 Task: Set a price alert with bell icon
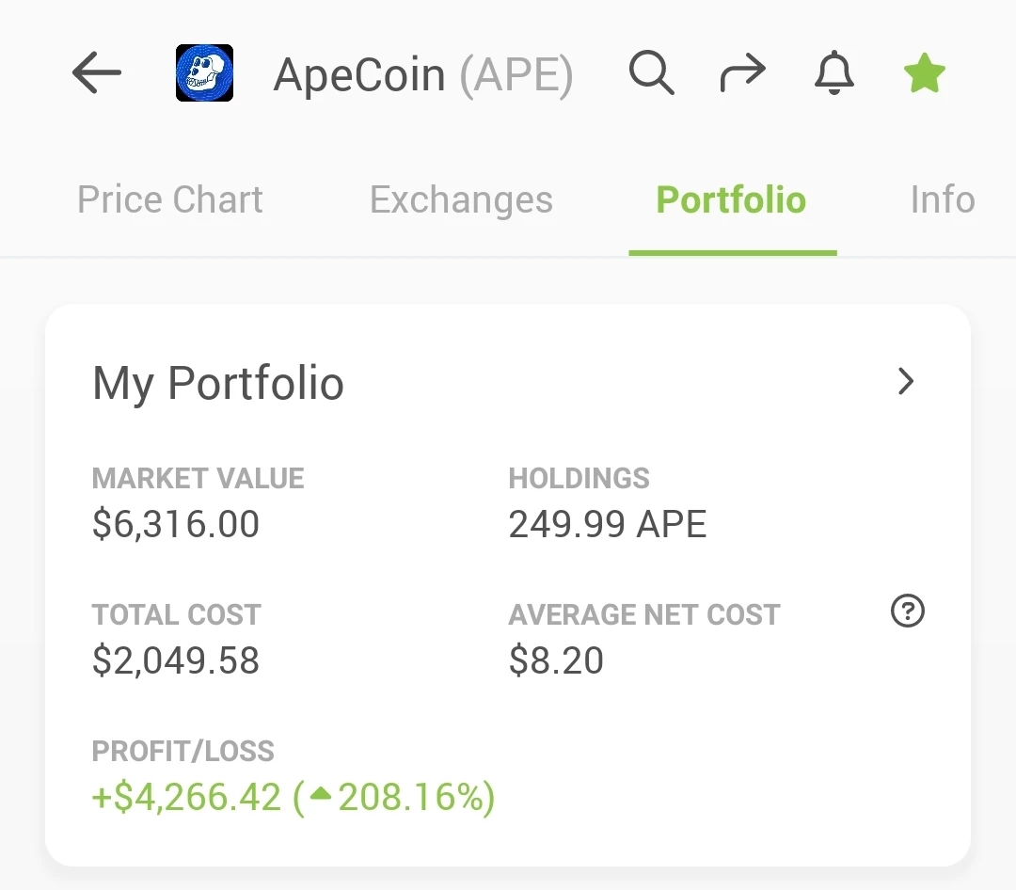point(833,72)
